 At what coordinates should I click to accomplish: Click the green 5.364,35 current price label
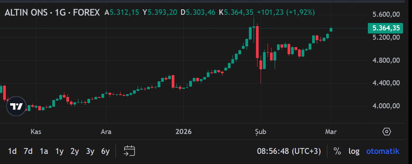coord(385,28)
